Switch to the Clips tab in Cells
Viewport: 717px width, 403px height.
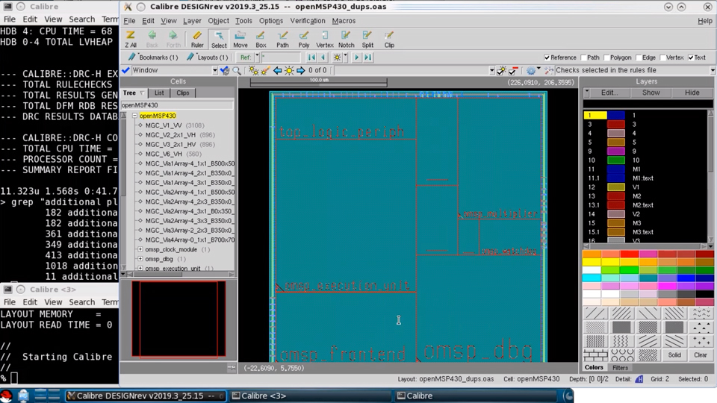pos(183,93)
